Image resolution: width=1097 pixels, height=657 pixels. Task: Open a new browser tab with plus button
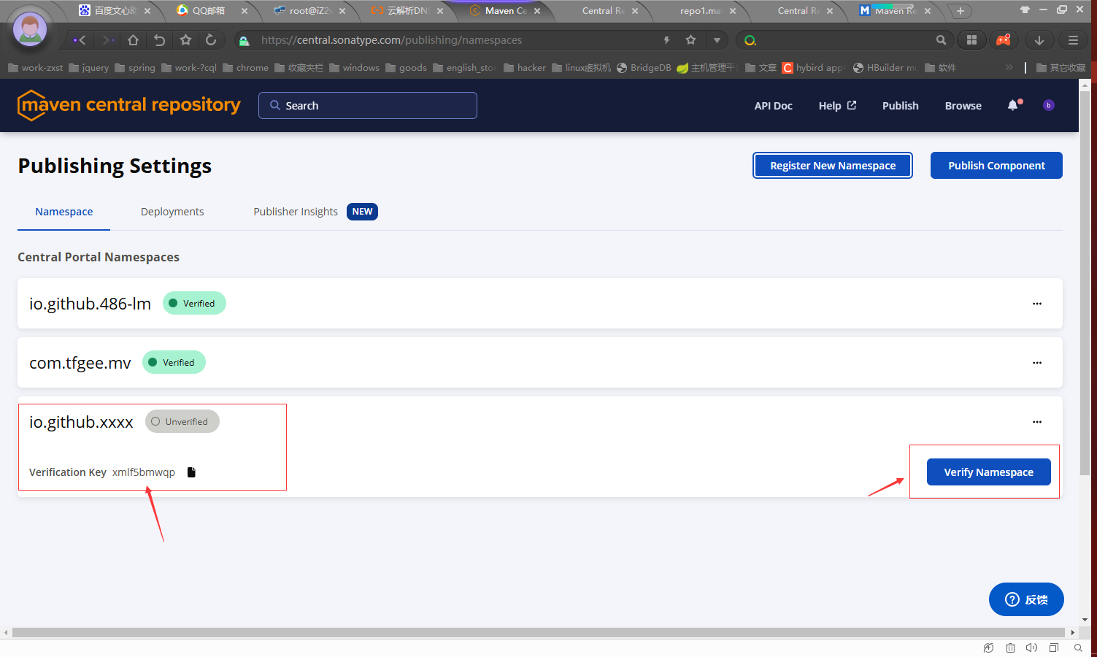point(961,11)
